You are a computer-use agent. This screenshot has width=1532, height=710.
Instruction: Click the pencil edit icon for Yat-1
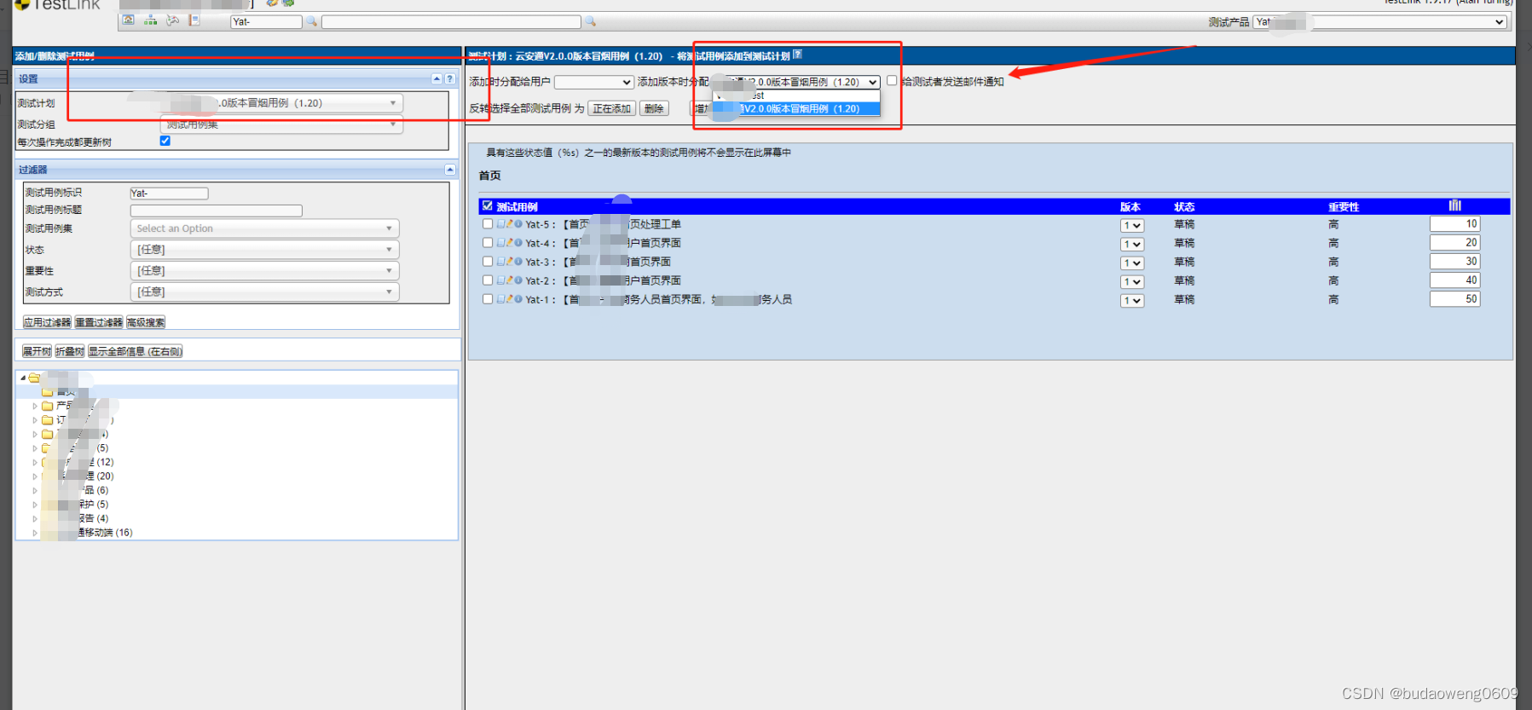(510, 299)
